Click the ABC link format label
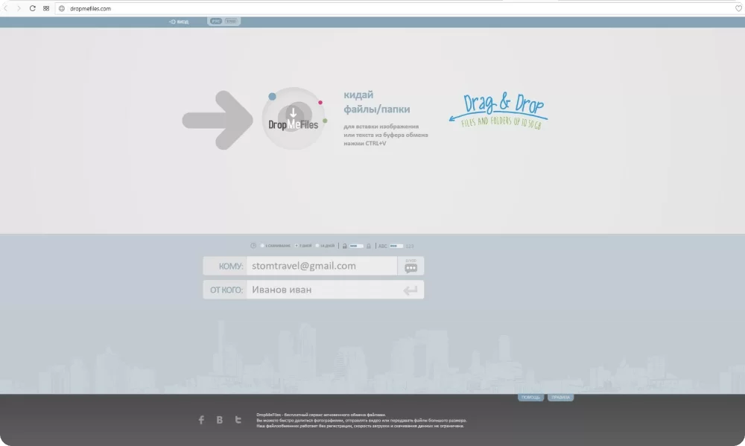The image size is (745, 446). [x=382, y=246]
